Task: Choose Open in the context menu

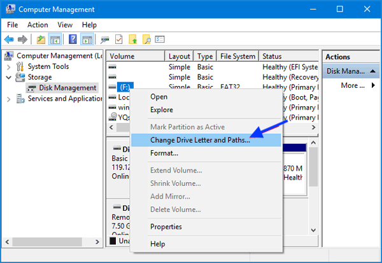Action: coord(206,97)
